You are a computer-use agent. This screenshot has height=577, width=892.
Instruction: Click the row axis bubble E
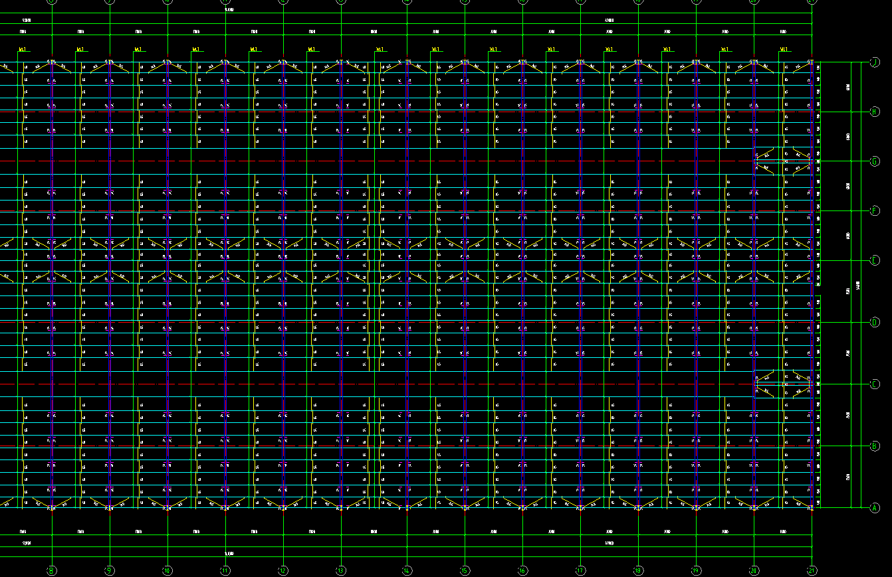click(875, 260)
